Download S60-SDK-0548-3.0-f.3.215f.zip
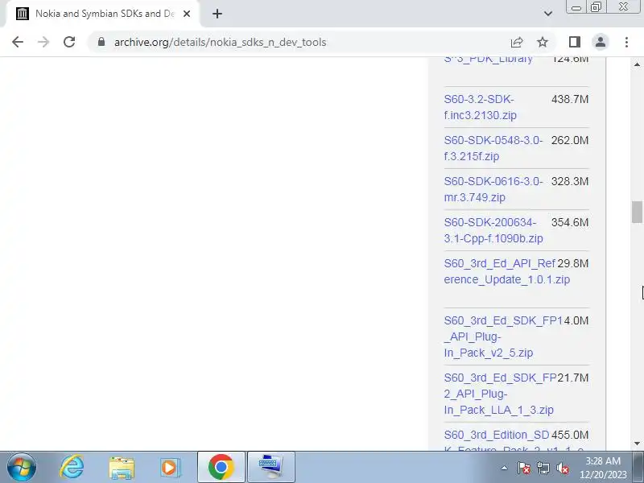 click(x=493, y=148)
